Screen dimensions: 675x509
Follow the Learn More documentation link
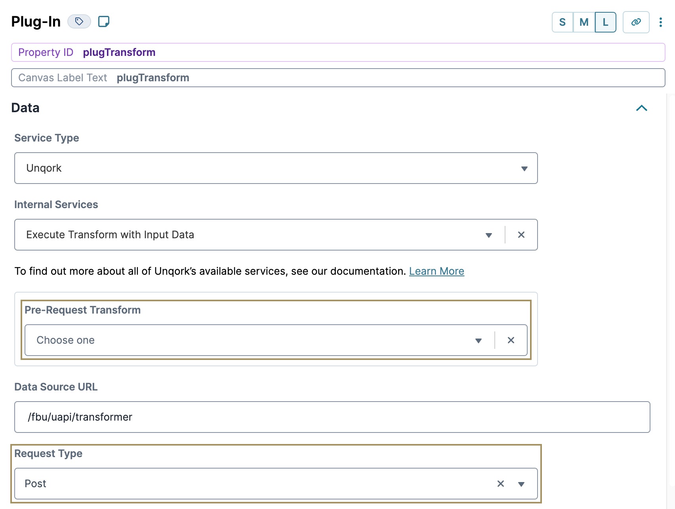[x=437, y=271]
